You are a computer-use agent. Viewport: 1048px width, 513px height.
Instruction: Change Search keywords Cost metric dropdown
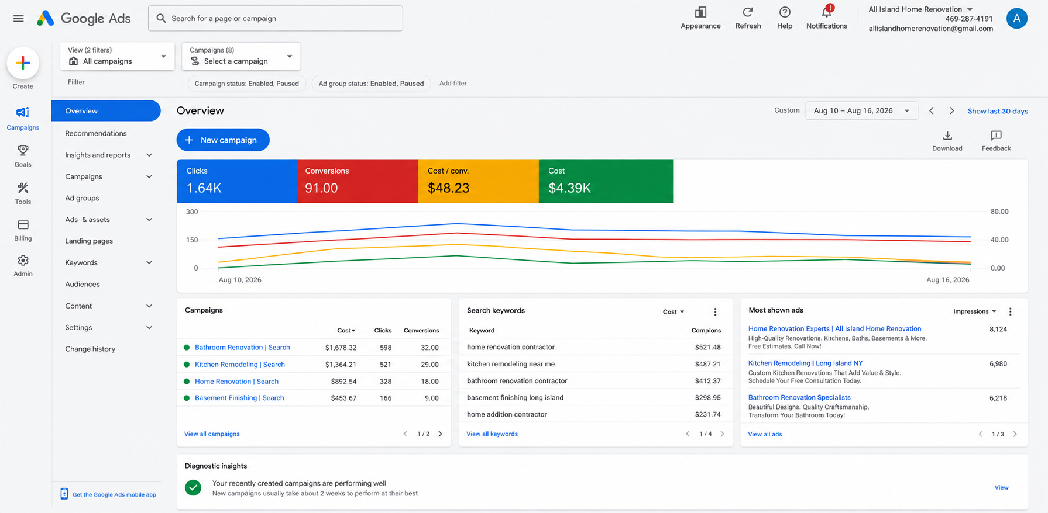coord(674,312)
